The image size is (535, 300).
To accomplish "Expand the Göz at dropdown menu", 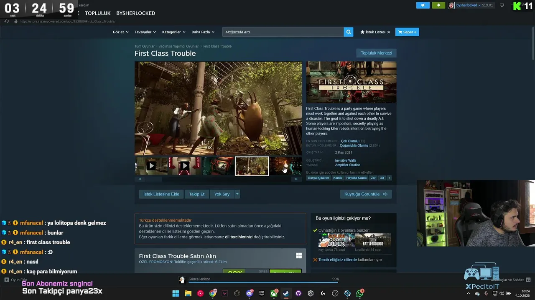I will [120, 32].
